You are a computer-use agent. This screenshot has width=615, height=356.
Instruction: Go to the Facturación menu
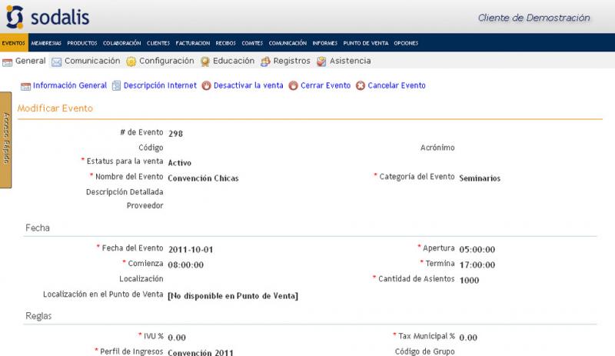pyautogui.click(x=192, y=43)
